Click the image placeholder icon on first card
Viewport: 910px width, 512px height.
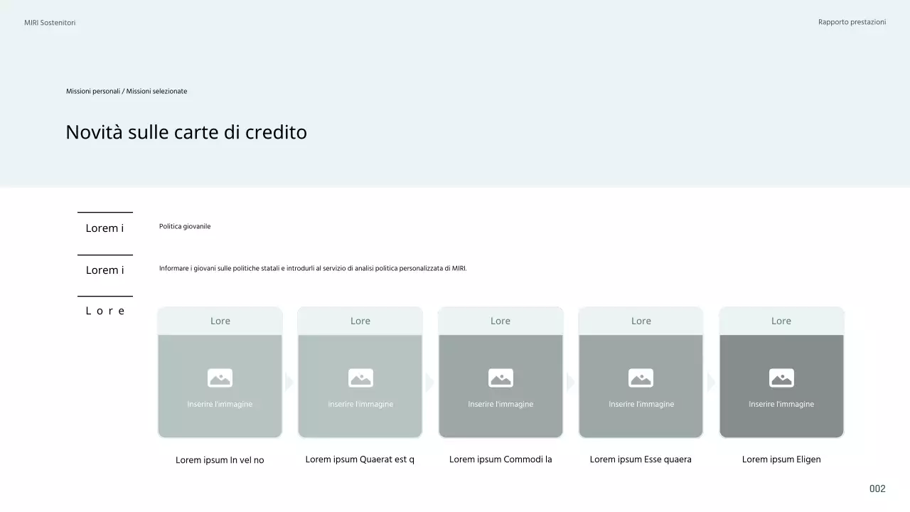coord(220,378)
